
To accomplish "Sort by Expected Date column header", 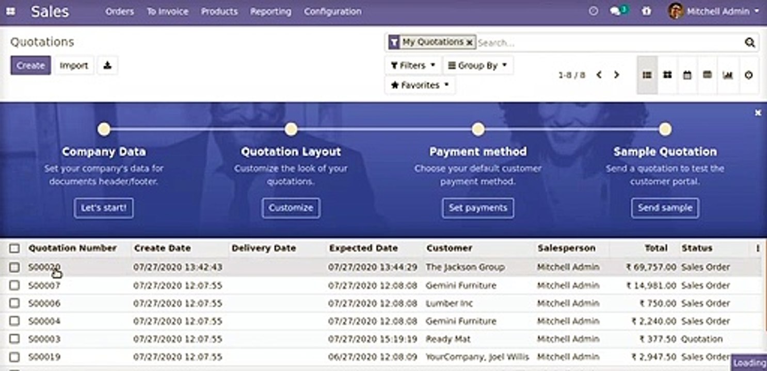I will click(x=364, y=248).
